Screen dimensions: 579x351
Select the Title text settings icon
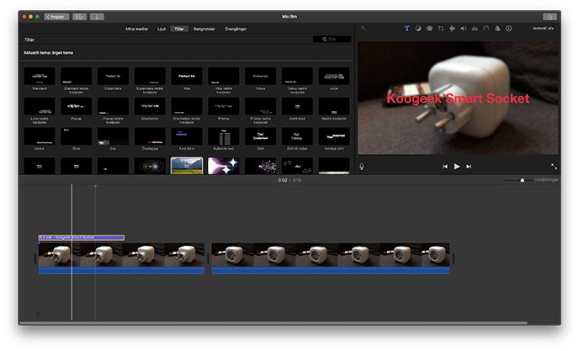tap(406, 29)
